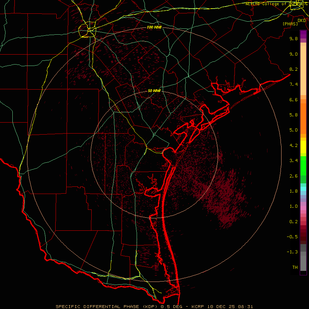Select the cyan segment of the color bar
This screenshot has width=309, height=309.
tap(303, 189)
